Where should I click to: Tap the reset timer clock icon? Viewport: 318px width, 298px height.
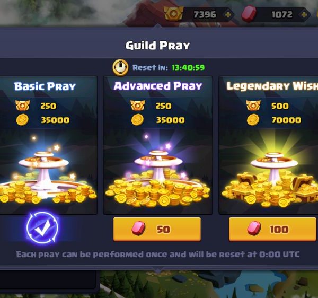(x=120, y=67)
